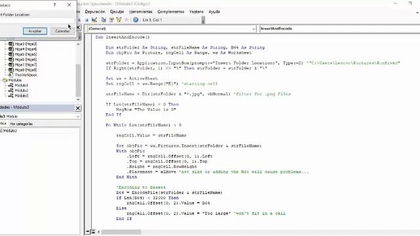Click the 'Set ws = ActiveSheet' code line
Screen dimensions: 420x236
132,79
